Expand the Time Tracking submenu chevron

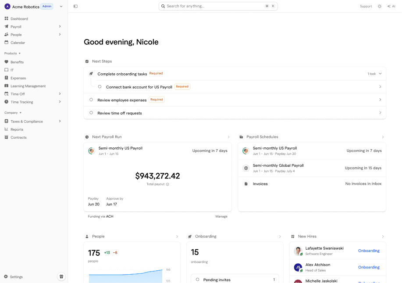coord(60,102)
